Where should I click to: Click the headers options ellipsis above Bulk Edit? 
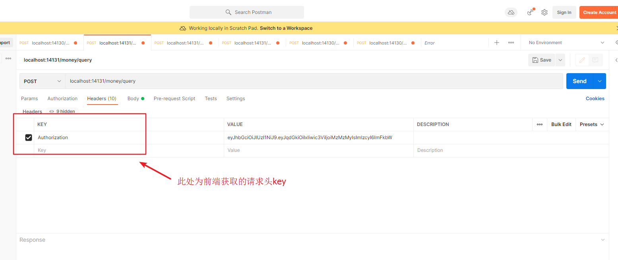coord(539,124)
